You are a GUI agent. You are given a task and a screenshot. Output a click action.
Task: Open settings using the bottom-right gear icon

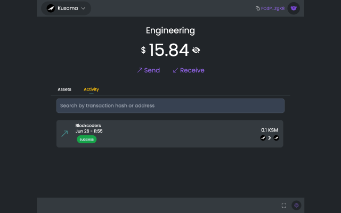[x=297, y=205]
